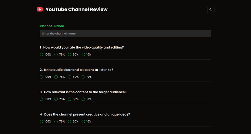The image size is (251, 134).
Task: Click the YouTube Channel Review title
Action: (76, 9)
